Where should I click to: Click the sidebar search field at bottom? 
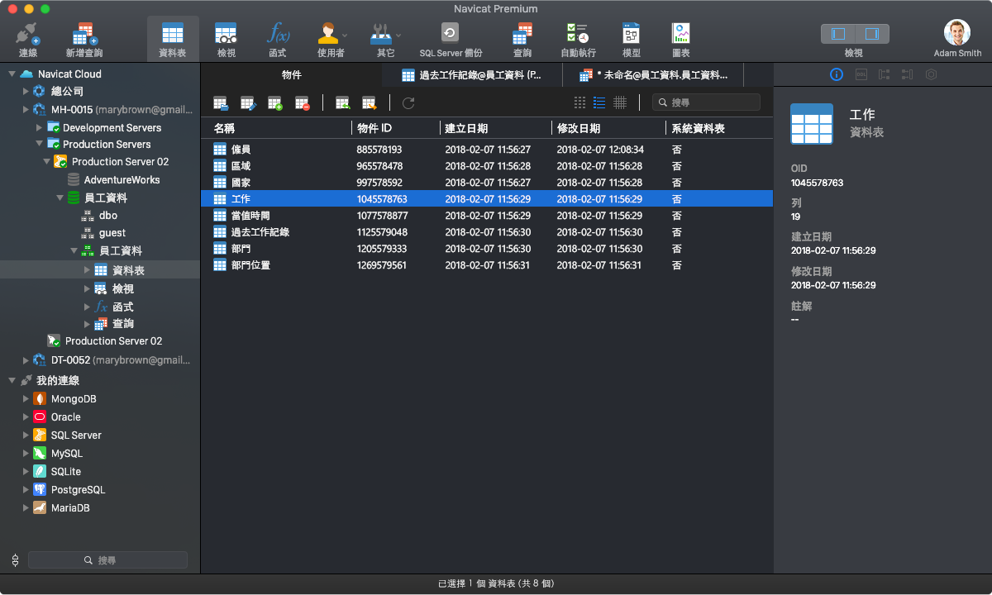107,560
